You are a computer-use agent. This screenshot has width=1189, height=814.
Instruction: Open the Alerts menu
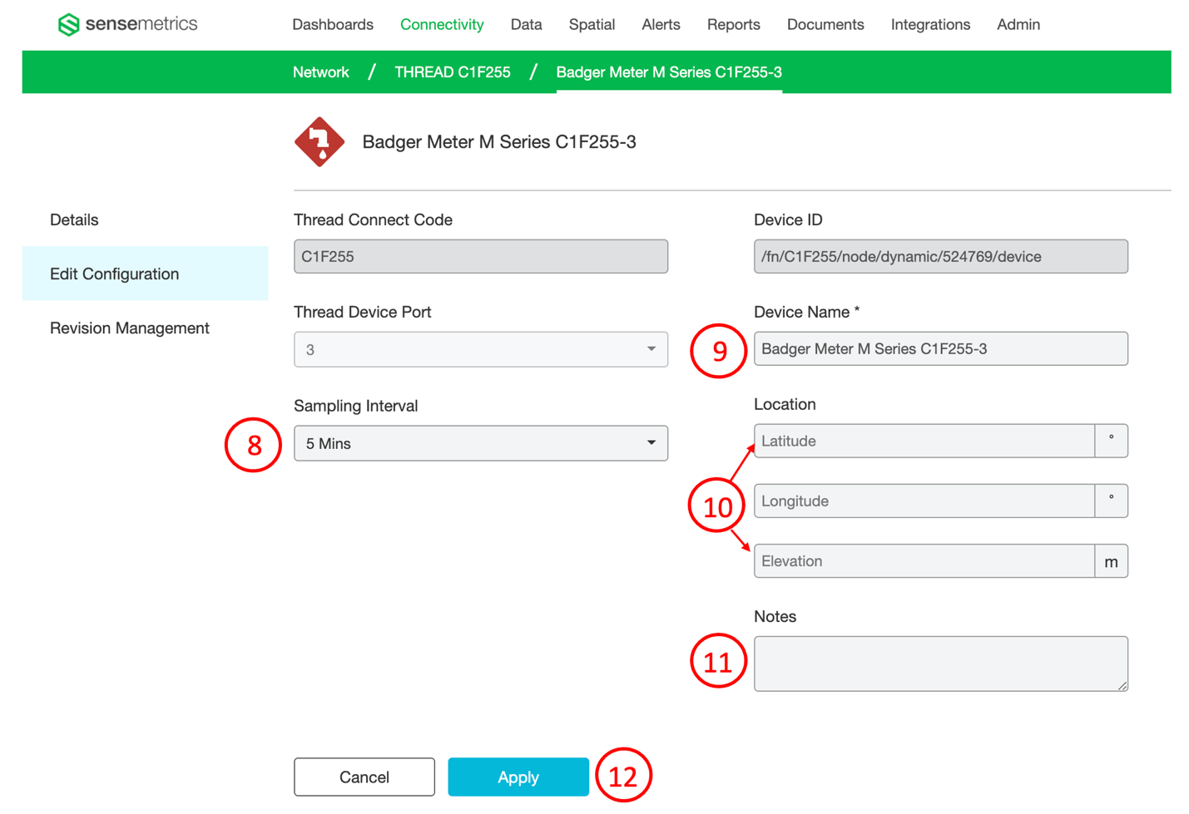661,25
